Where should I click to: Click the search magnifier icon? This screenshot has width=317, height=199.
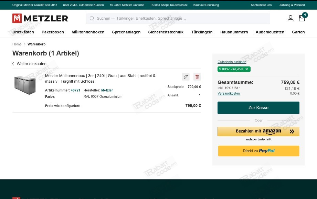click(92, 18)
